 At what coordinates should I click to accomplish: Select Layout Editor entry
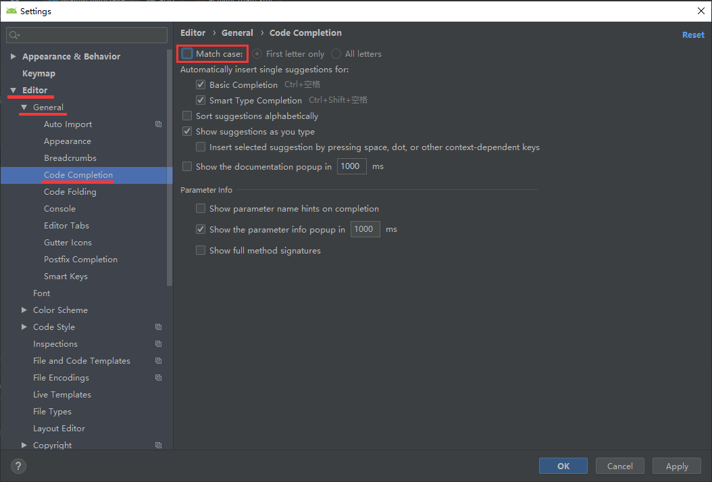point(59,429)
